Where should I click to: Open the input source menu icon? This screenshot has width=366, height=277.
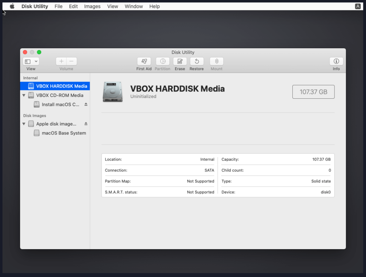[357, 6]
